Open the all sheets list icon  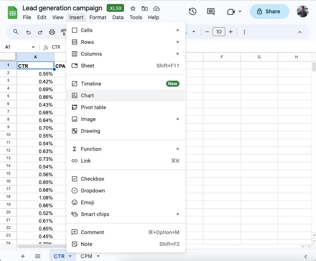[x=38, y=256]
